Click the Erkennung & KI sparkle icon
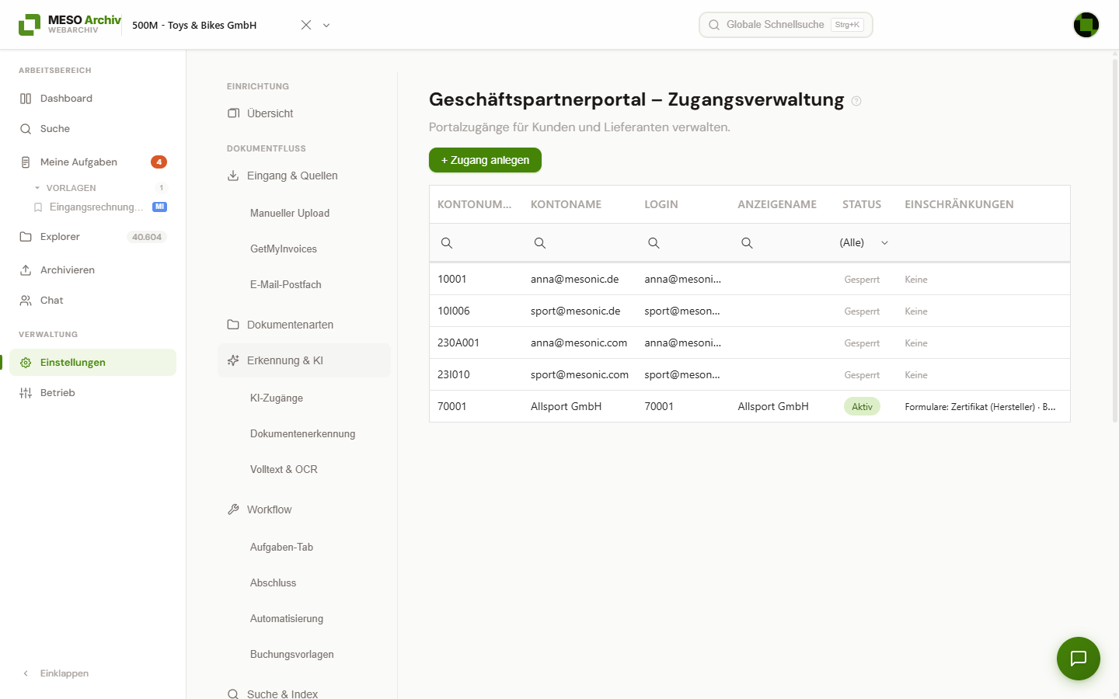 tap(233, 360)
